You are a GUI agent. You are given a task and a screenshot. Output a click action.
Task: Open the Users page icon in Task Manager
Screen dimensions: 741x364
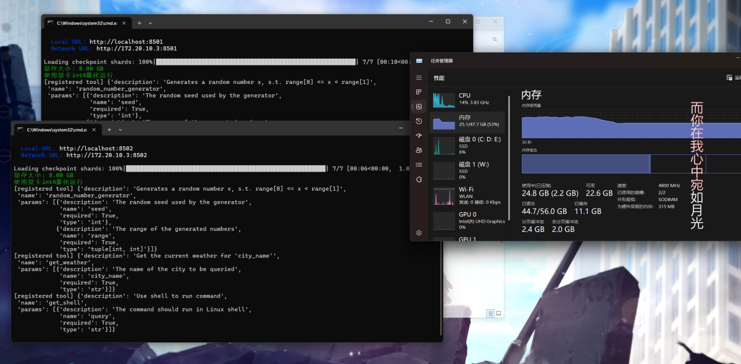[x=419, y=150]
